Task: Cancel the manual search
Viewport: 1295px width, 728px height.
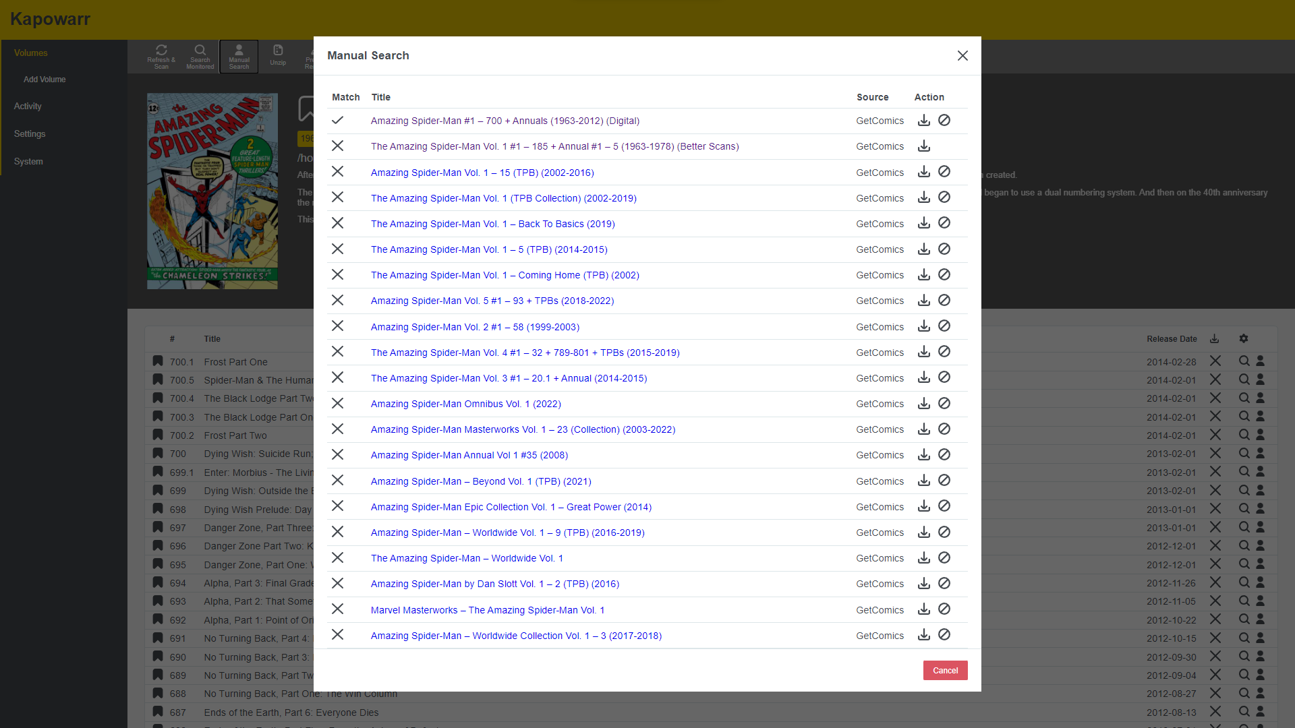Action: (x=945, y=670)
